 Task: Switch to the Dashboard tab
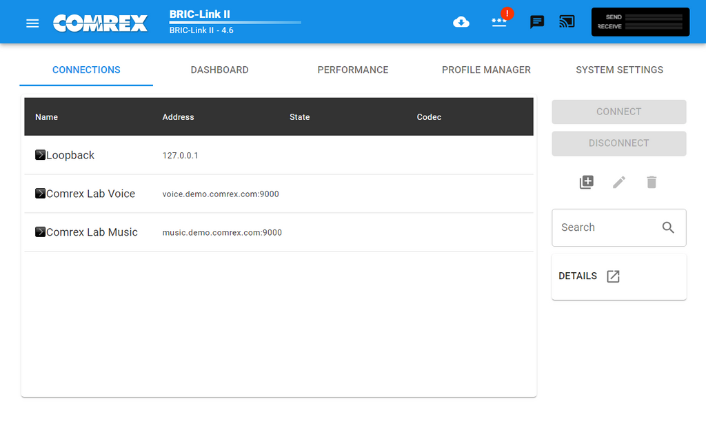219,70
